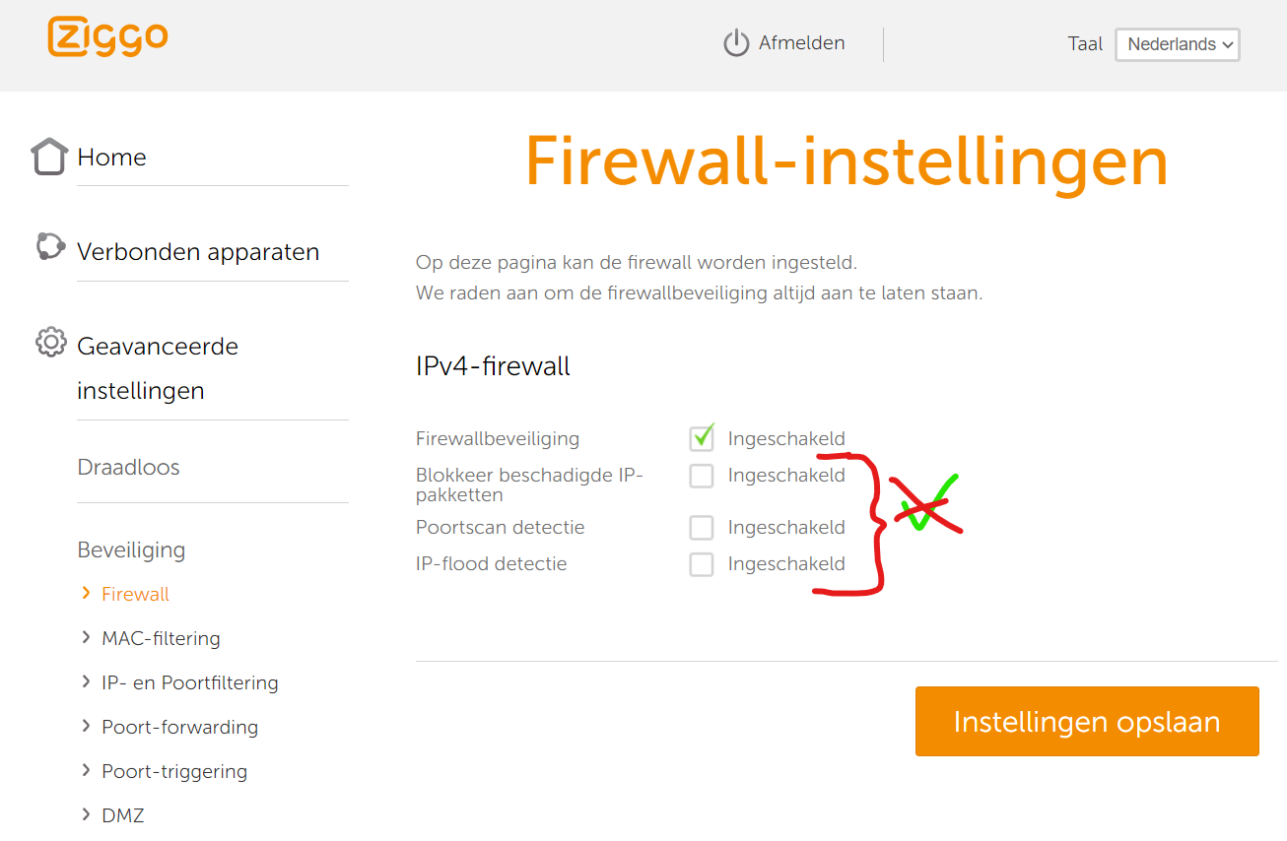Screen dimensions: 1287x841
Task: Click the Verbonden apparaten icon
Action: coord(49,247)
